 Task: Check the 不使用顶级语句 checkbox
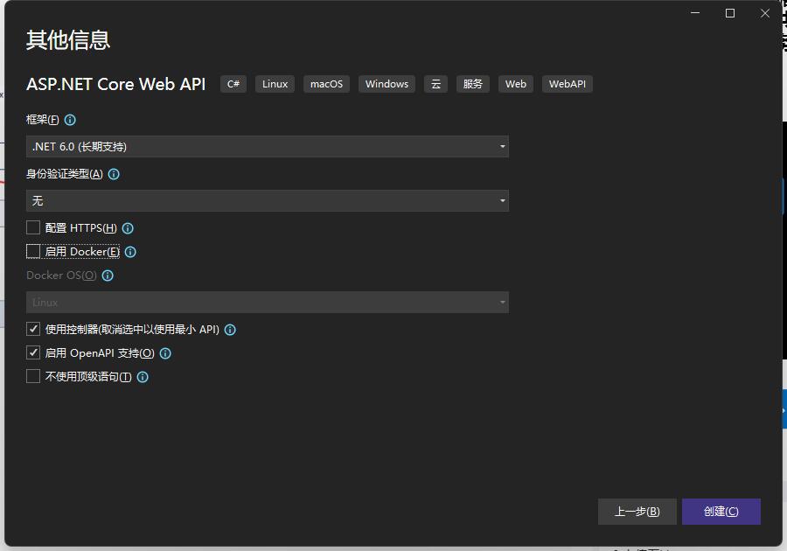pyautogui.click(x=33, y=377)
